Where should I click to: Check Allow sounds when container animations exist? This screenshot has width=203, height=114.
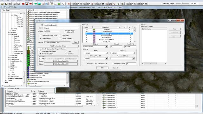(x=40, y=59)
